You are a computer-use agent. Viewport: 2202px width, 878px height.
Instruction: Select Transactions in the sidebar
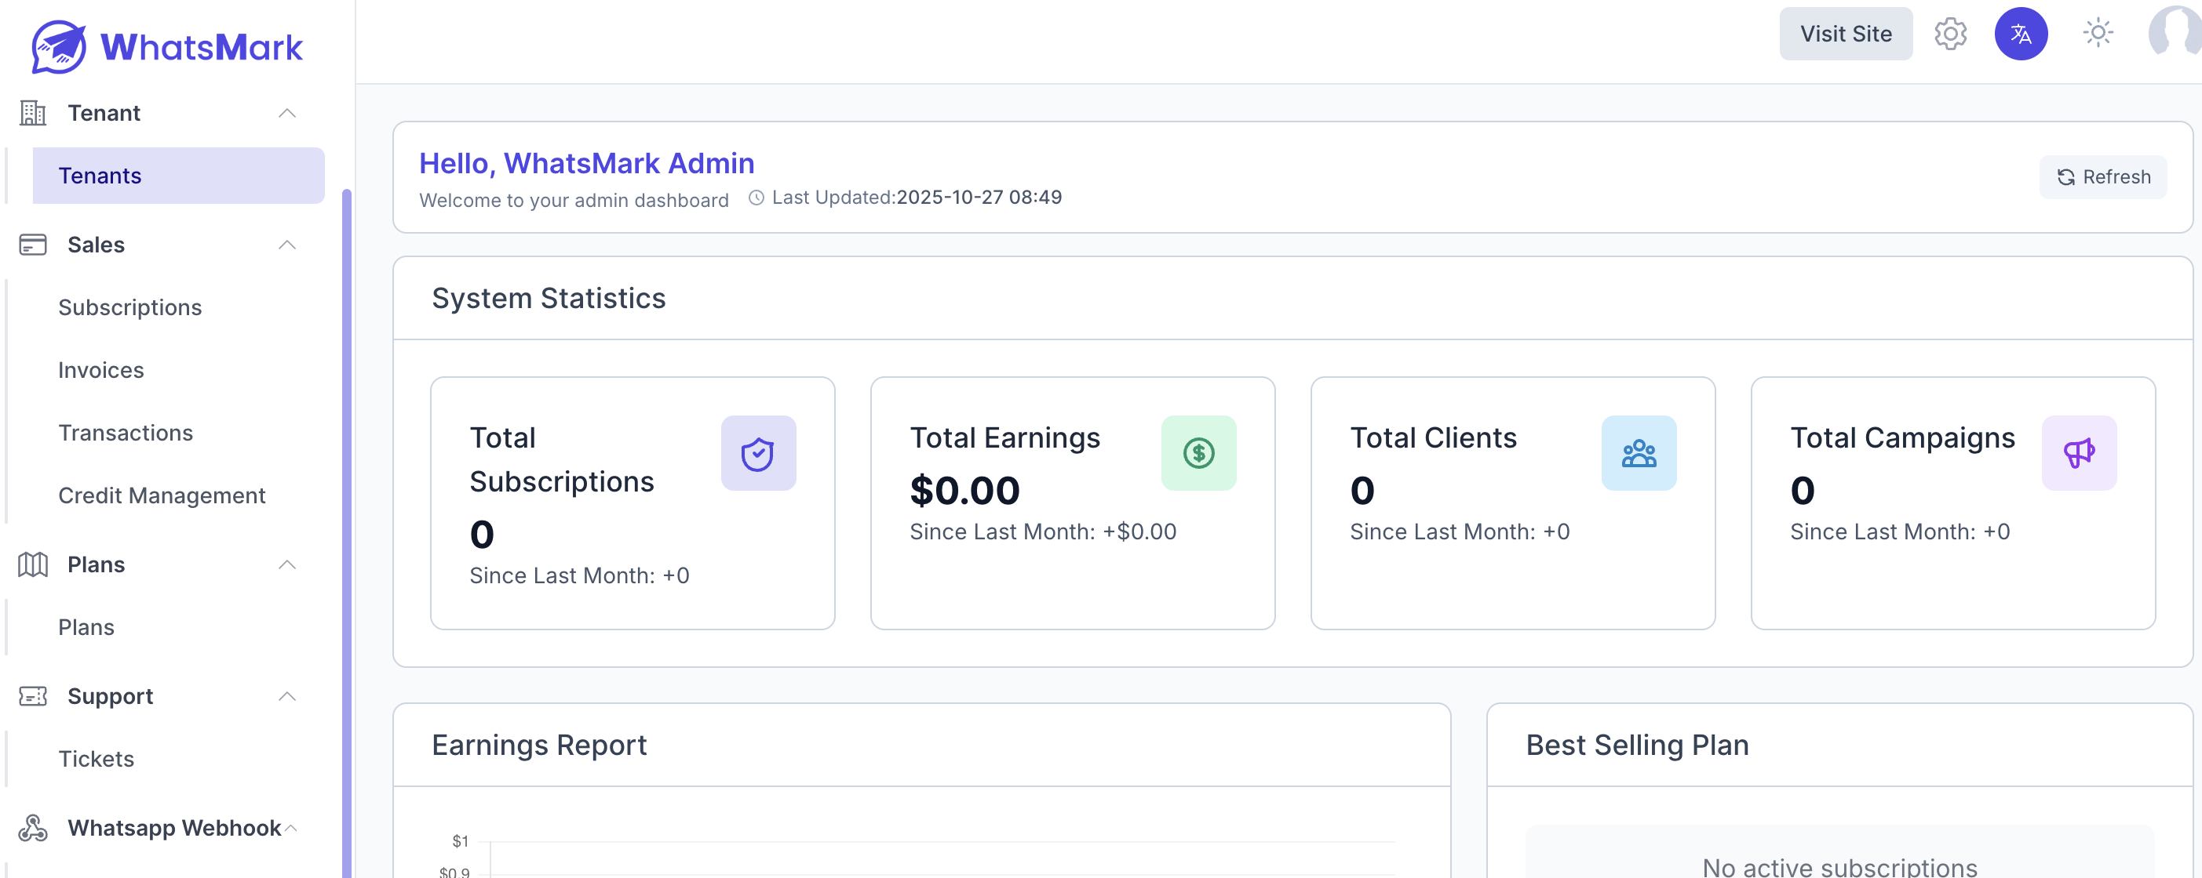pos(126,433)
